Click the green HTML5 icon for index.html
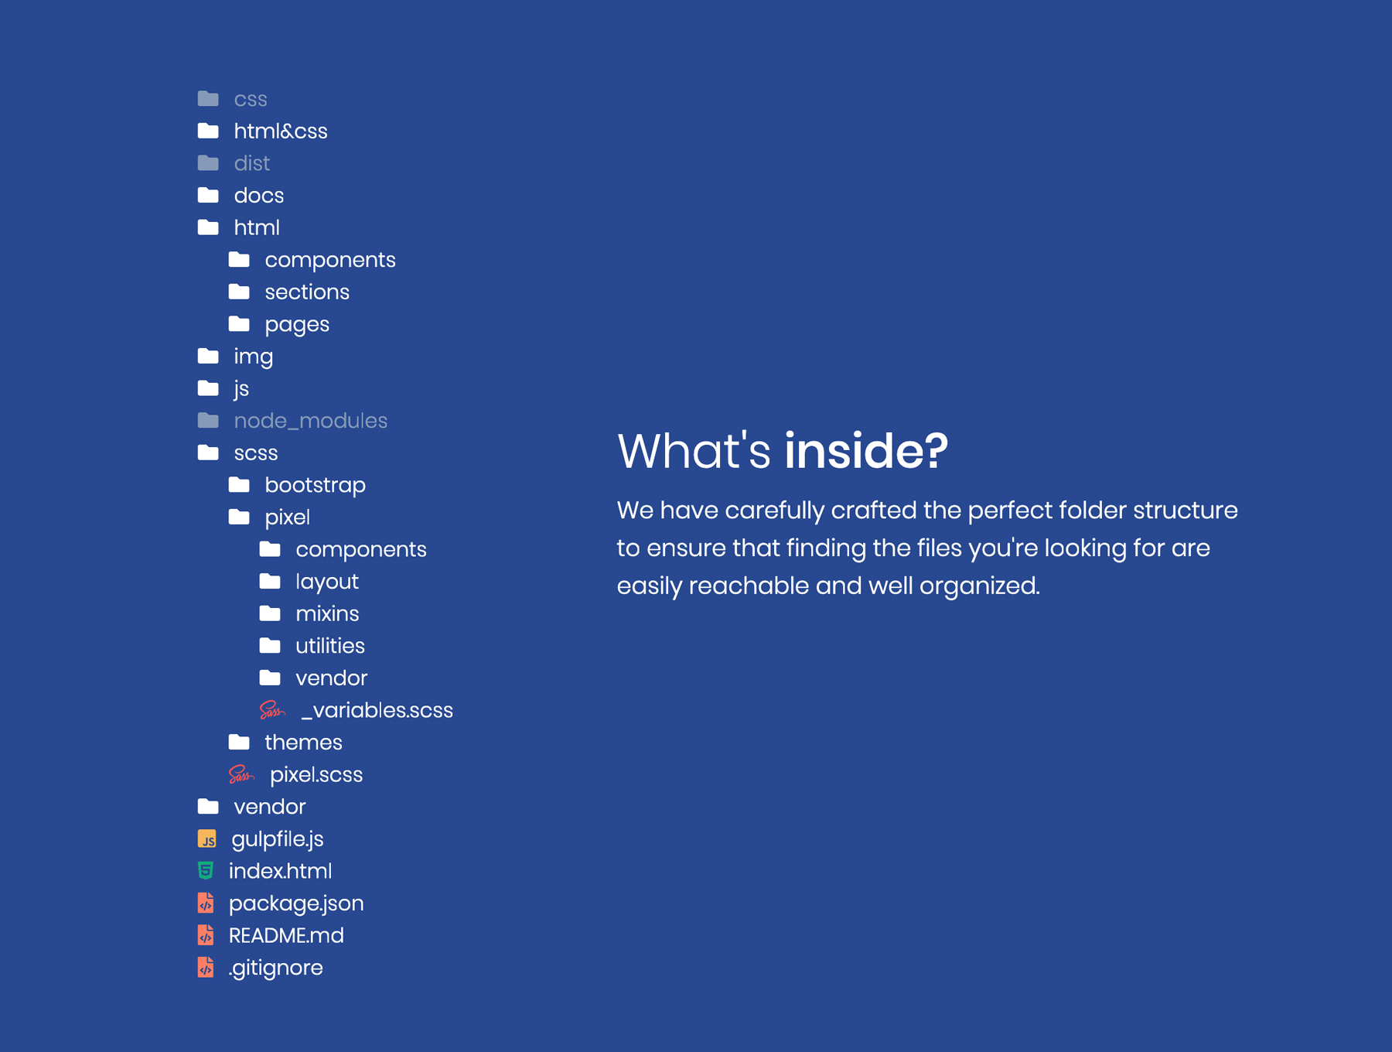 tap(206, 870)
